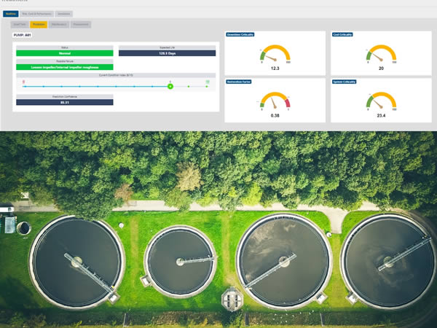Select the Realtime tab

(x=11, y=14)
